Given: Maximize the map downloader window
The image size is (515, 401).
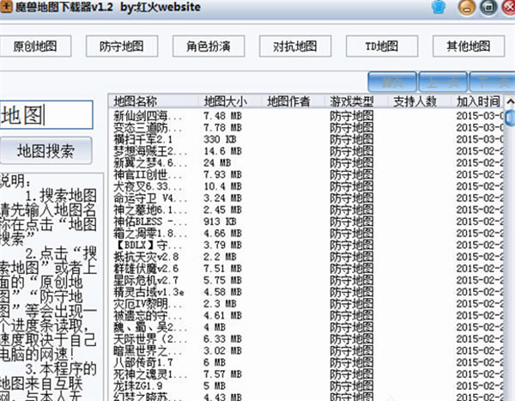Looking at the screenshot, I should (x=486, y=9).
